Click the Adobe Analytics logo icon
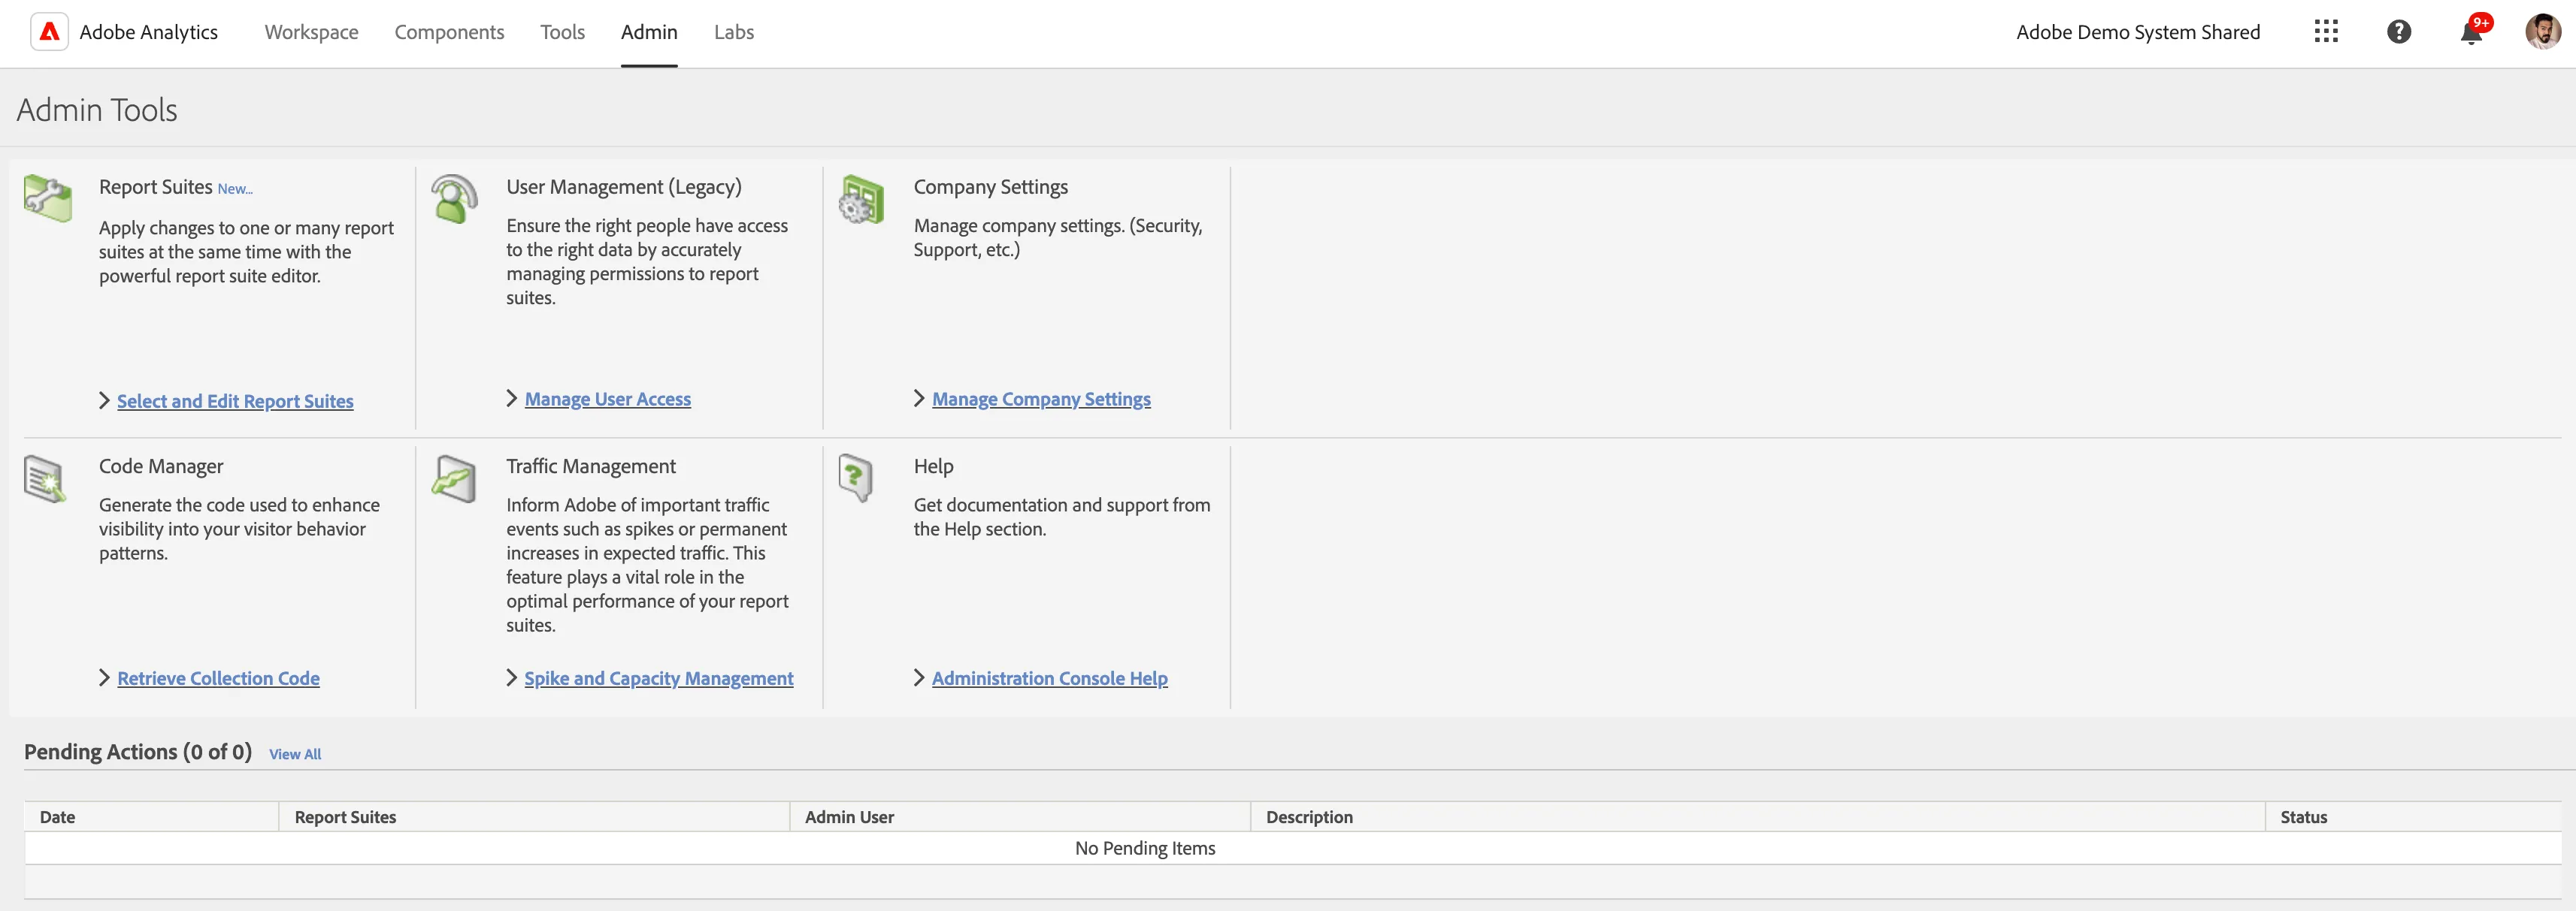Viewport: 2576px width, 911px height. (x=49, y=32)
